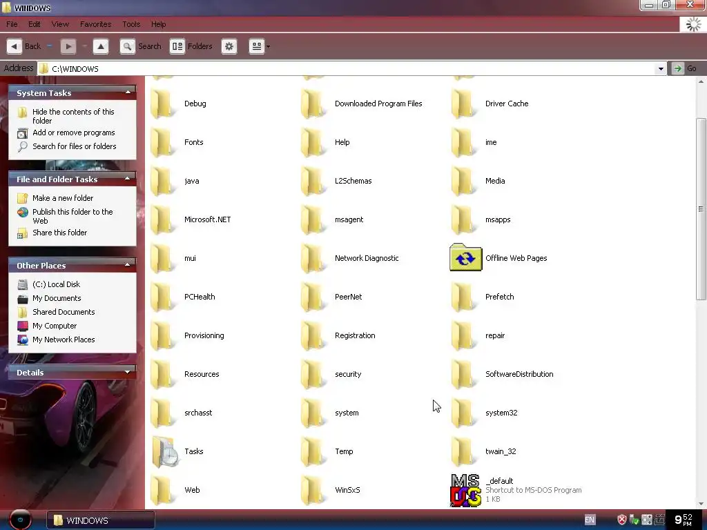This screenshot has height=530, width=707.
Task: Click the java folder name
Action: 192,181
